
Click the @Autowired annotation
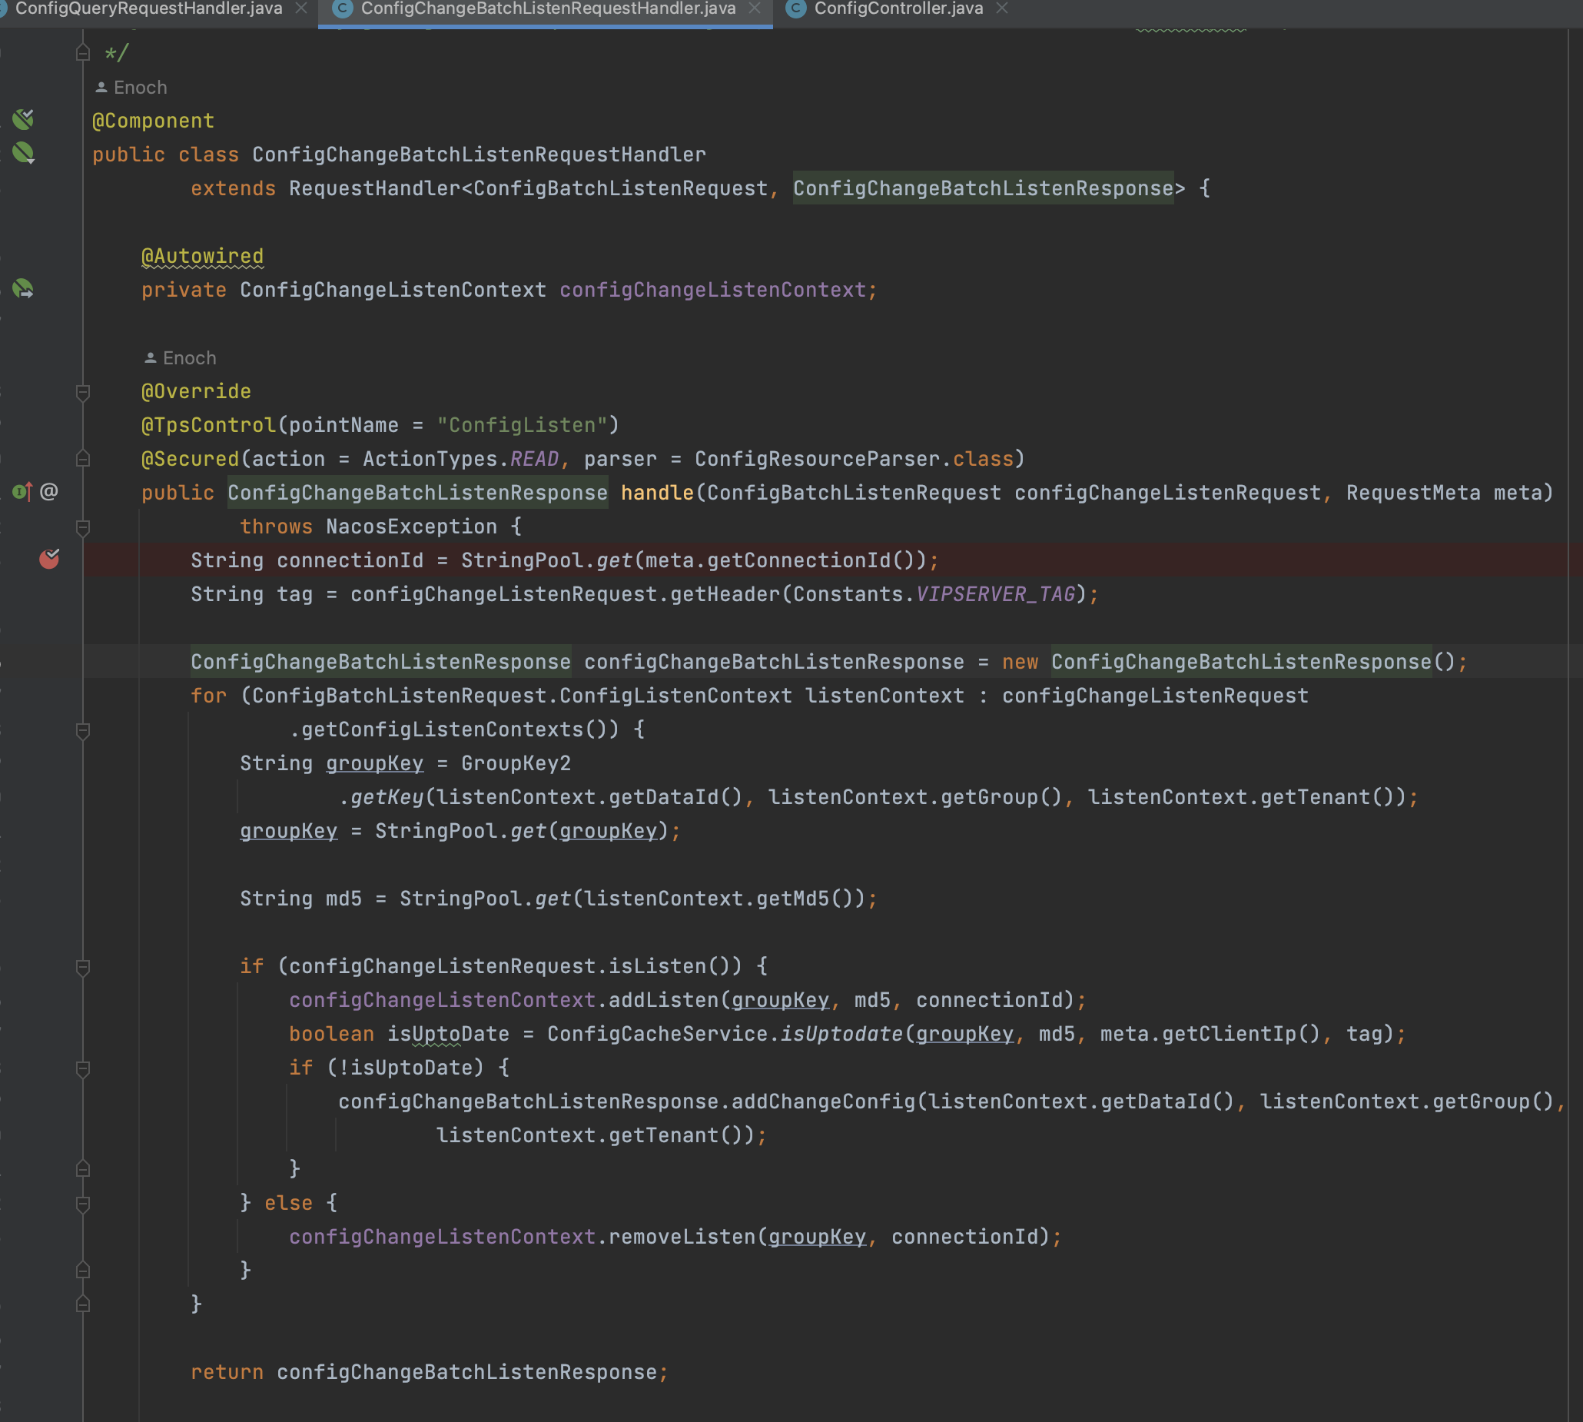[x=202, y=256]
